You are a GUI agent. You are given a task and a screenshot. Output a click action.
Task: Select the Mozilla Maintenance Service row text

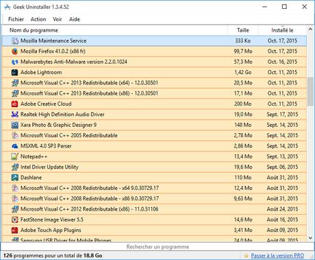coord(53,40)
